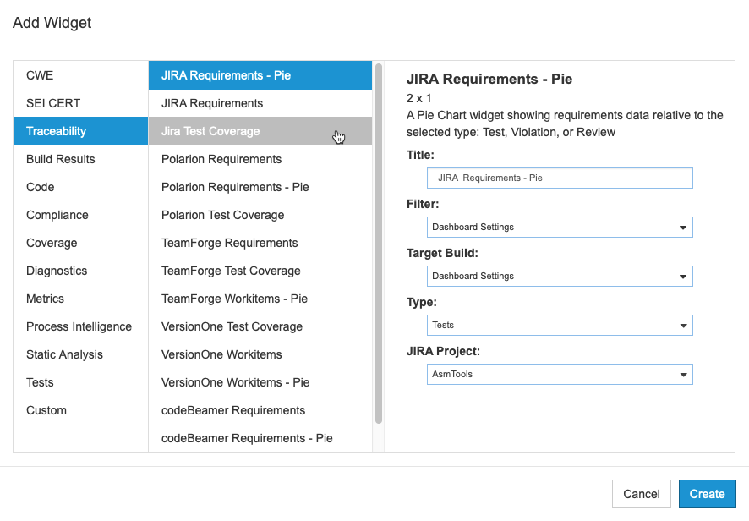Open the Type dropdown showing Tests
The height and width of the screenshot is (521, 749).
click(560, 325)
